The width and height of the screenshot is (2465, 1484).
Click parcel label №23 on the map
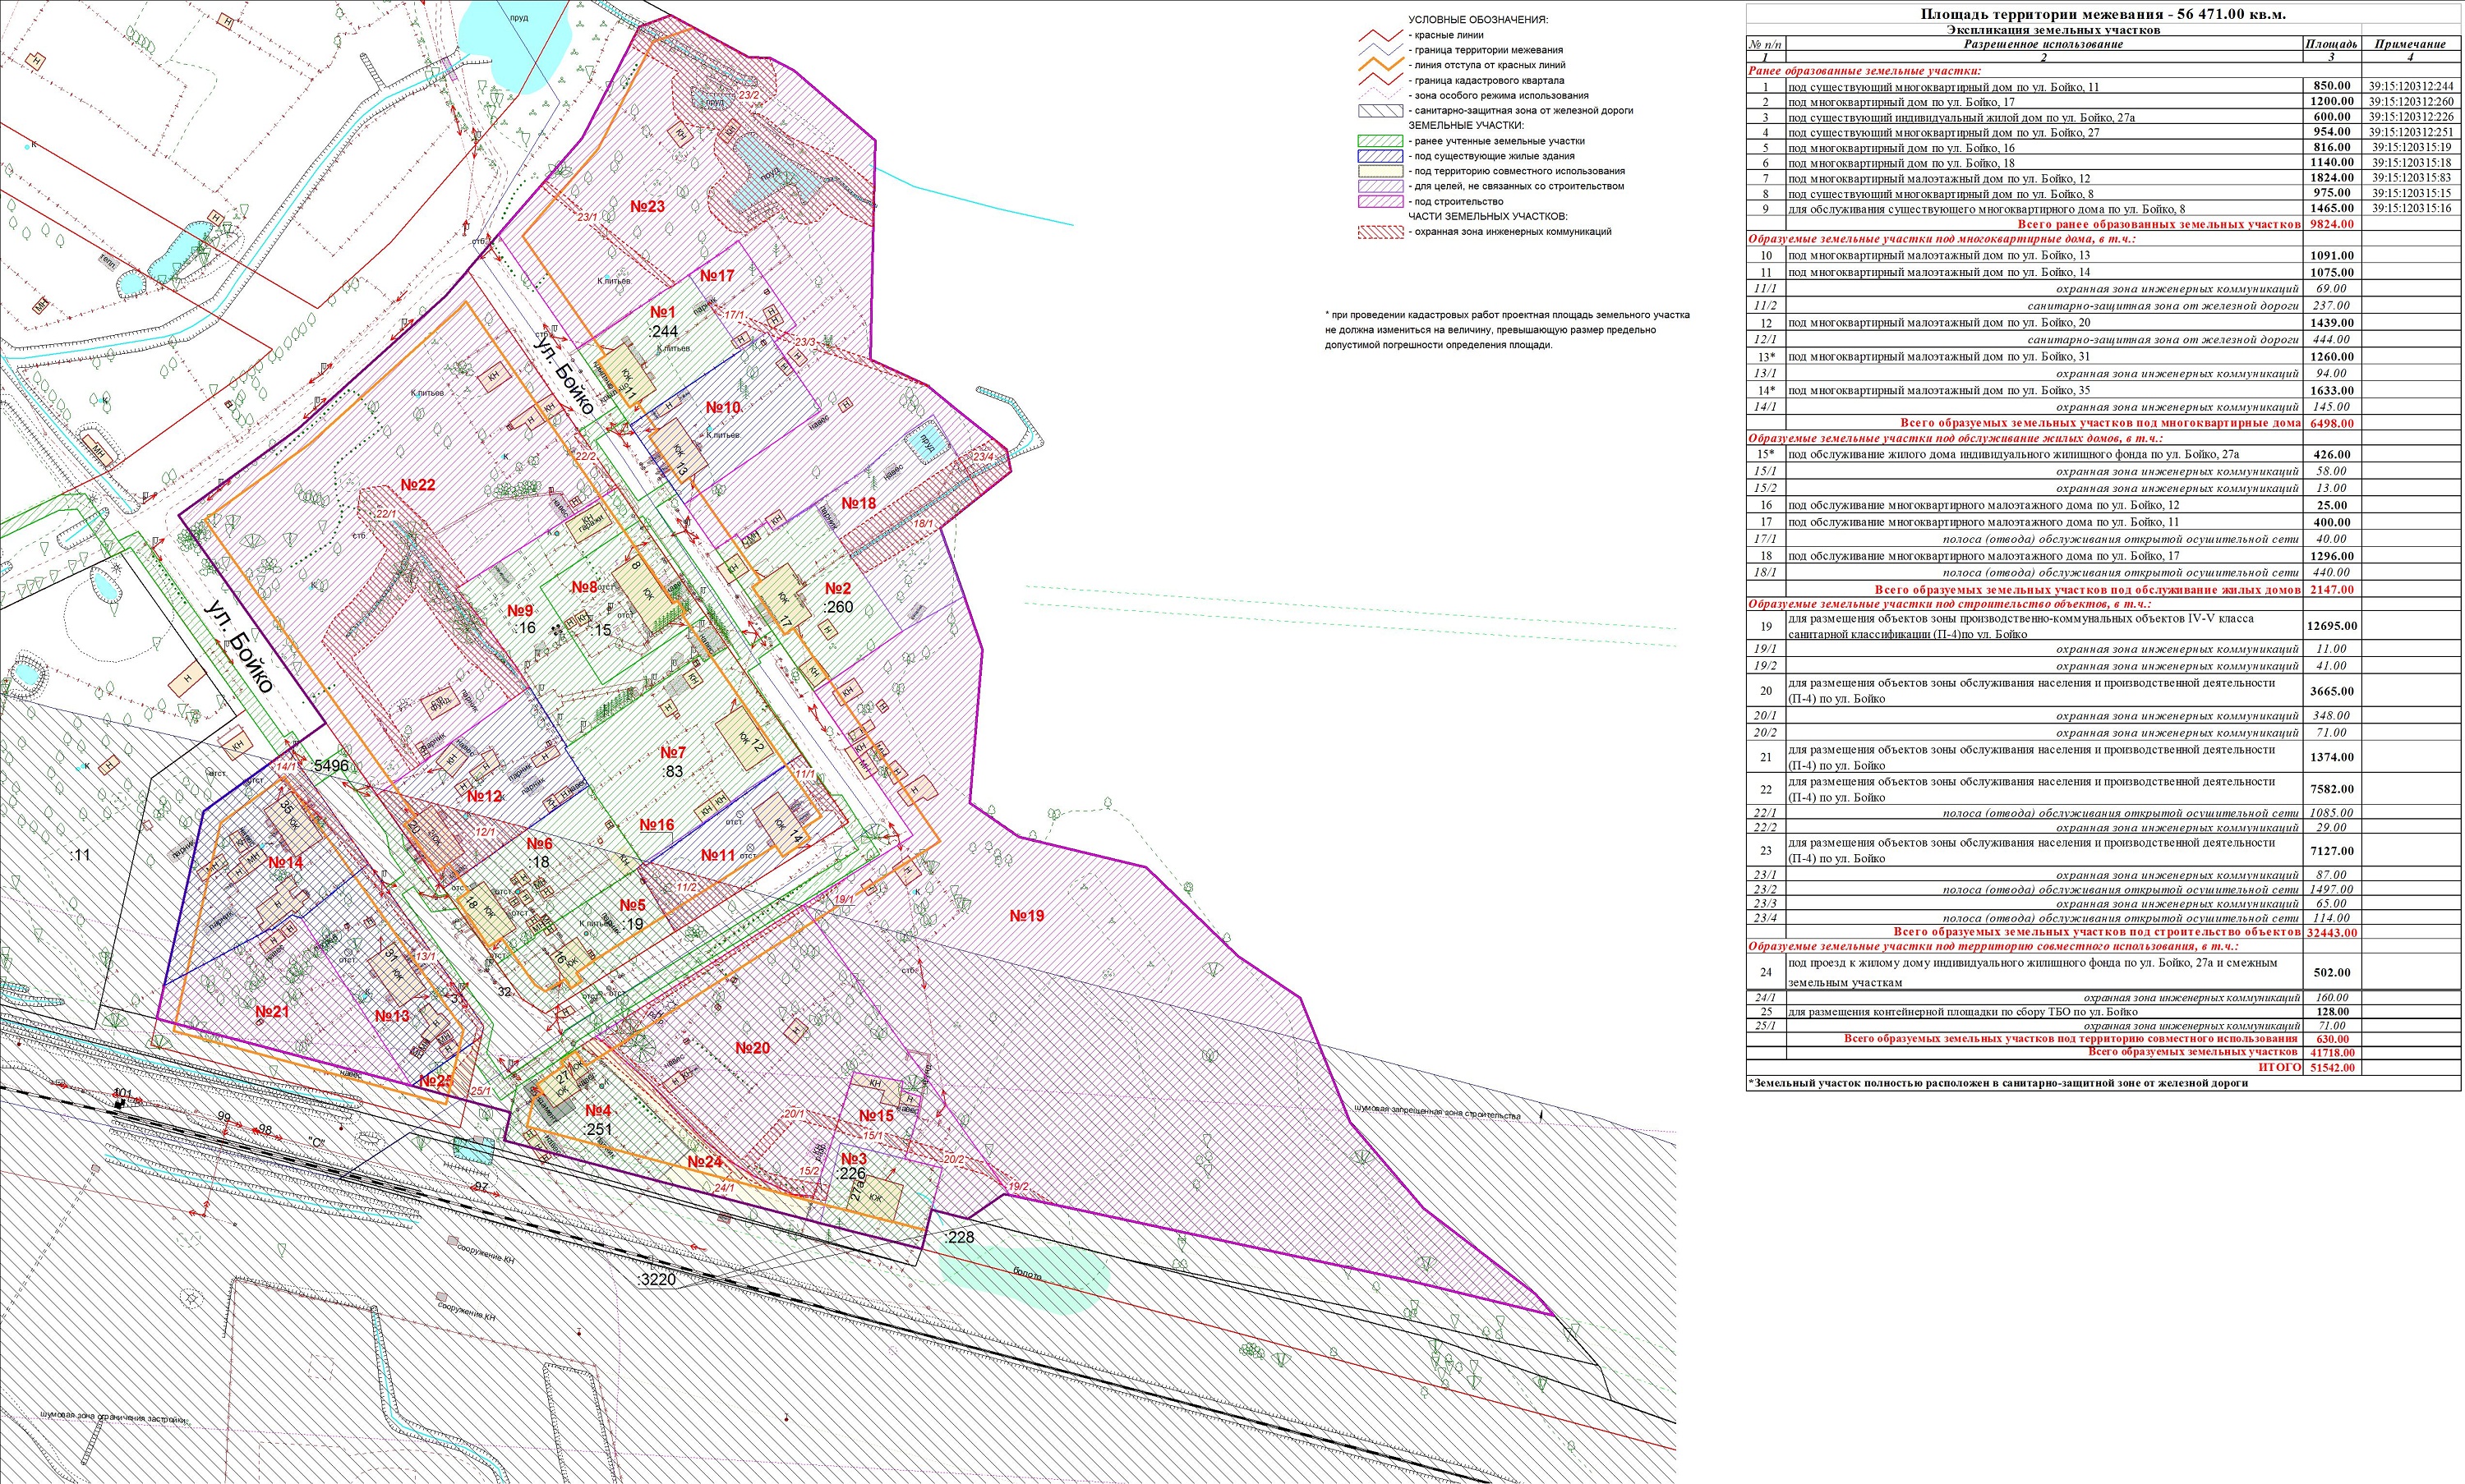pos(647,207)
